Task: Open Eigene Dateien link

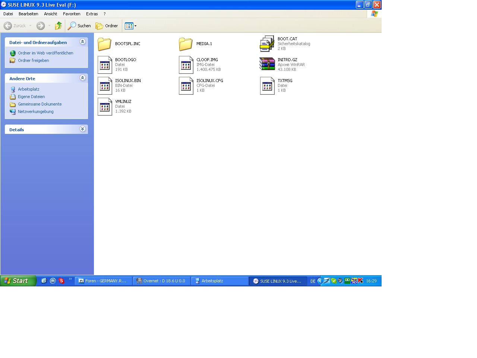Action: point(31,97)
